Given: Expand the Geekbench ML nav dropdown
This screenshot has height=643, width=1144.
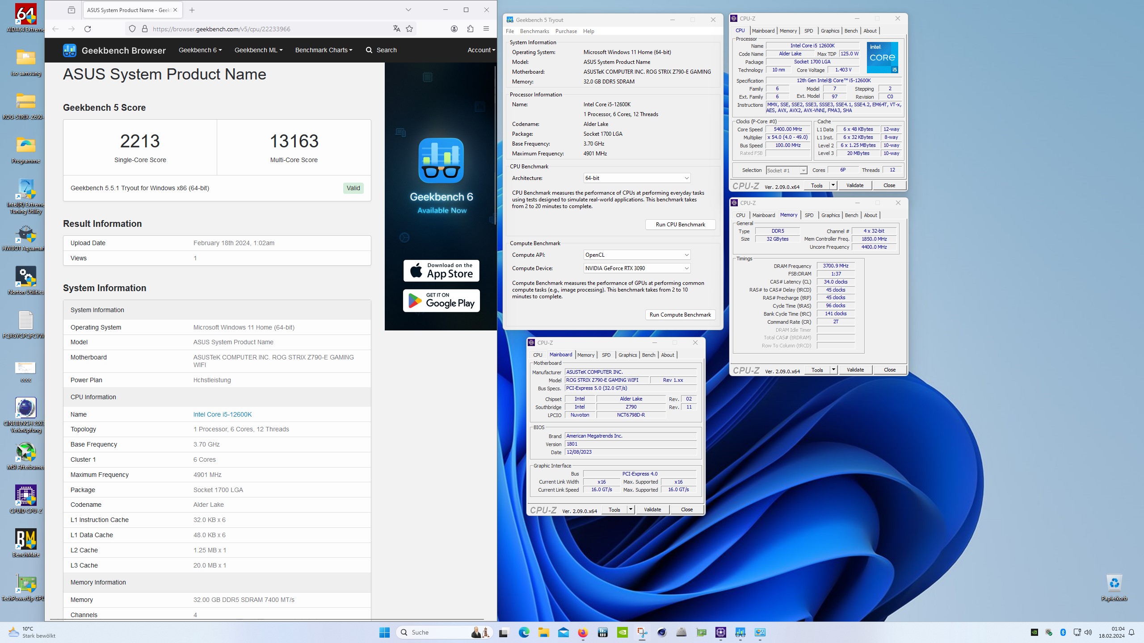Looking at the screenshot, I should point(258,50).
